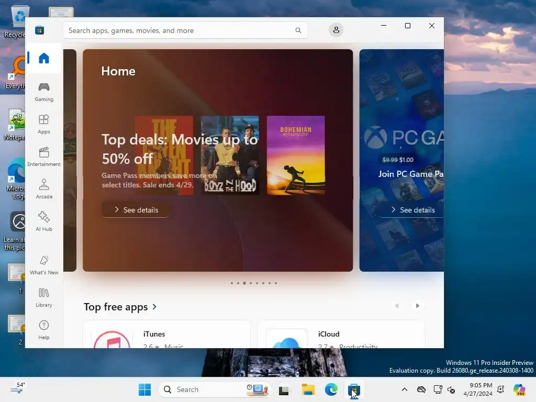The height and width of the screenshot is (402, 536).
Task: Open the Entertainment section
Action: (x=44, y=157)
